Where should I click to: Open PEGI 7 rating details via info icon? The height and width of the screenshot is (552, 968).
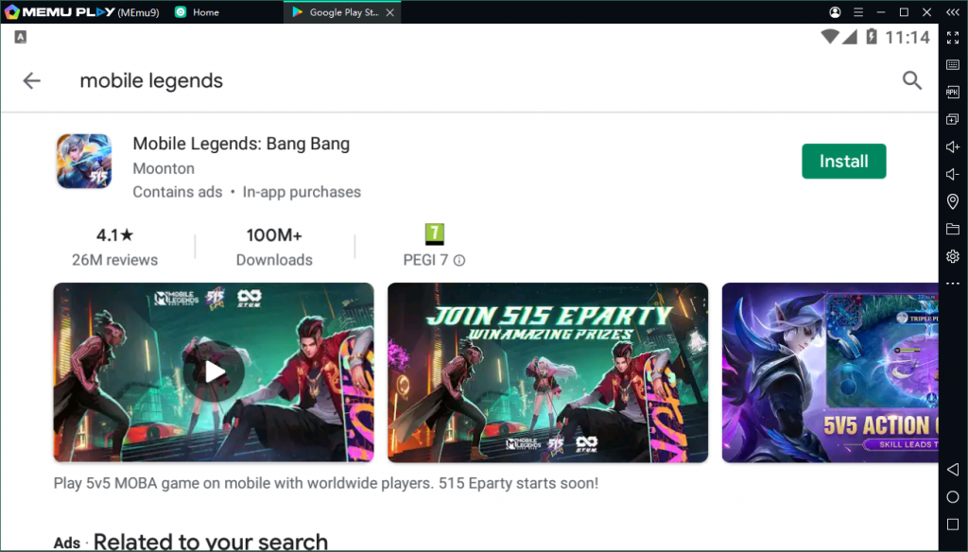tap(459, 261)
